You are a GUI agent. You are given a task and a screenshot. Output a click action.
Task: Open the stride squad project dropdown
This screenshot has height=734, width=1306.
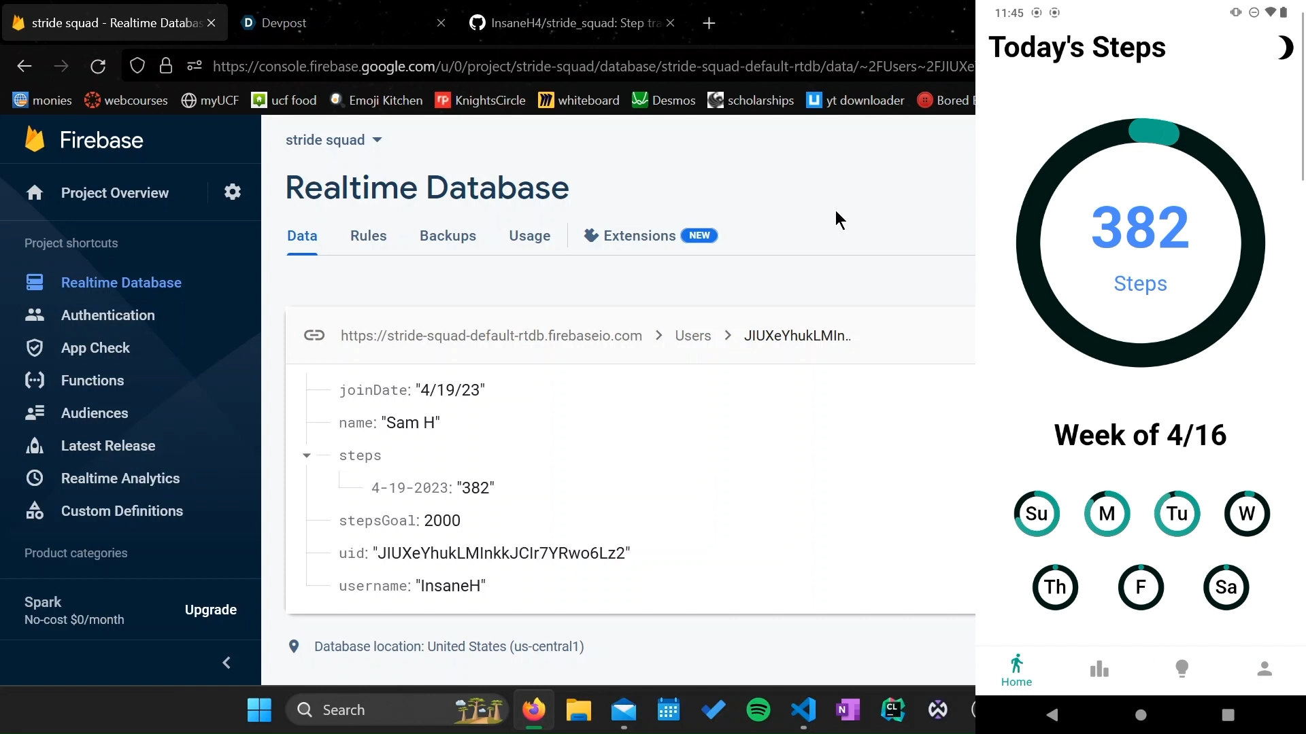pos(333,140)
